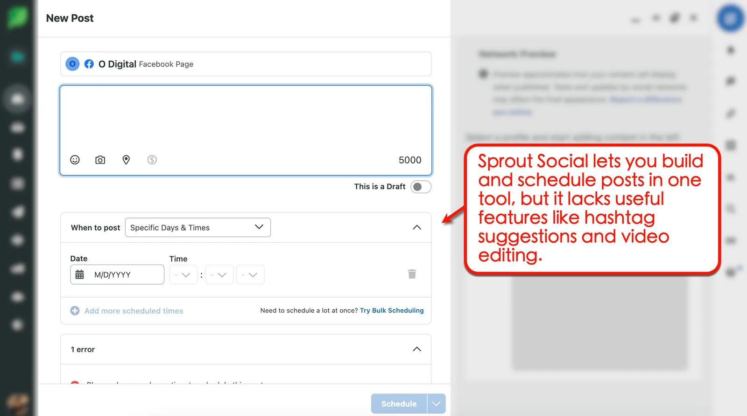The height and width of the screenshot is (416, 747).
Task: Open the Schedule button's dropdown arrow
Action: click(x=437, y=404)
